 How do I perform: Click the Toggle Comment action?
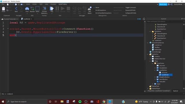(131, 8)
